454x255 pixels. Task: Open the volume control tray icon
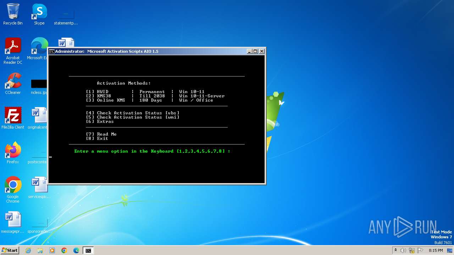pos(403,250)
